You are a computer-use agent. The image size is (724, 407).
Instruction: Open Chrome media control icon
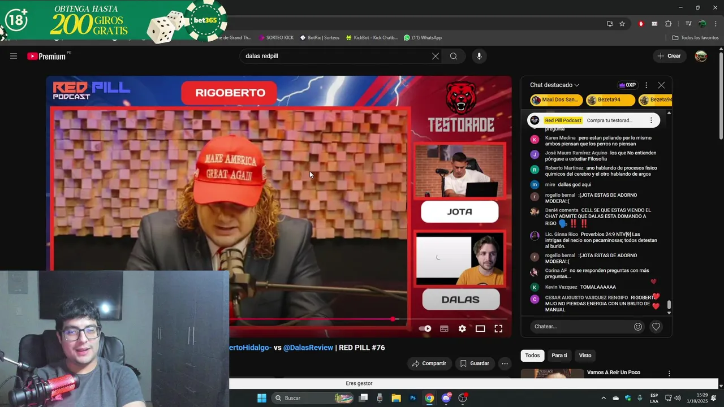[x=688, y=24]
